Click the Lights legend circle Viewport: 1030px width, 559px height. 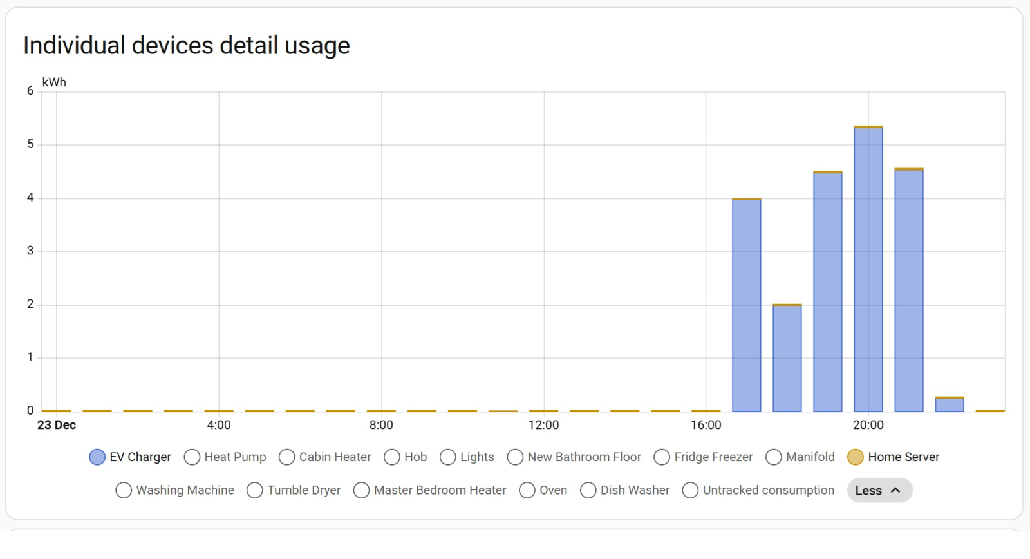448,457
